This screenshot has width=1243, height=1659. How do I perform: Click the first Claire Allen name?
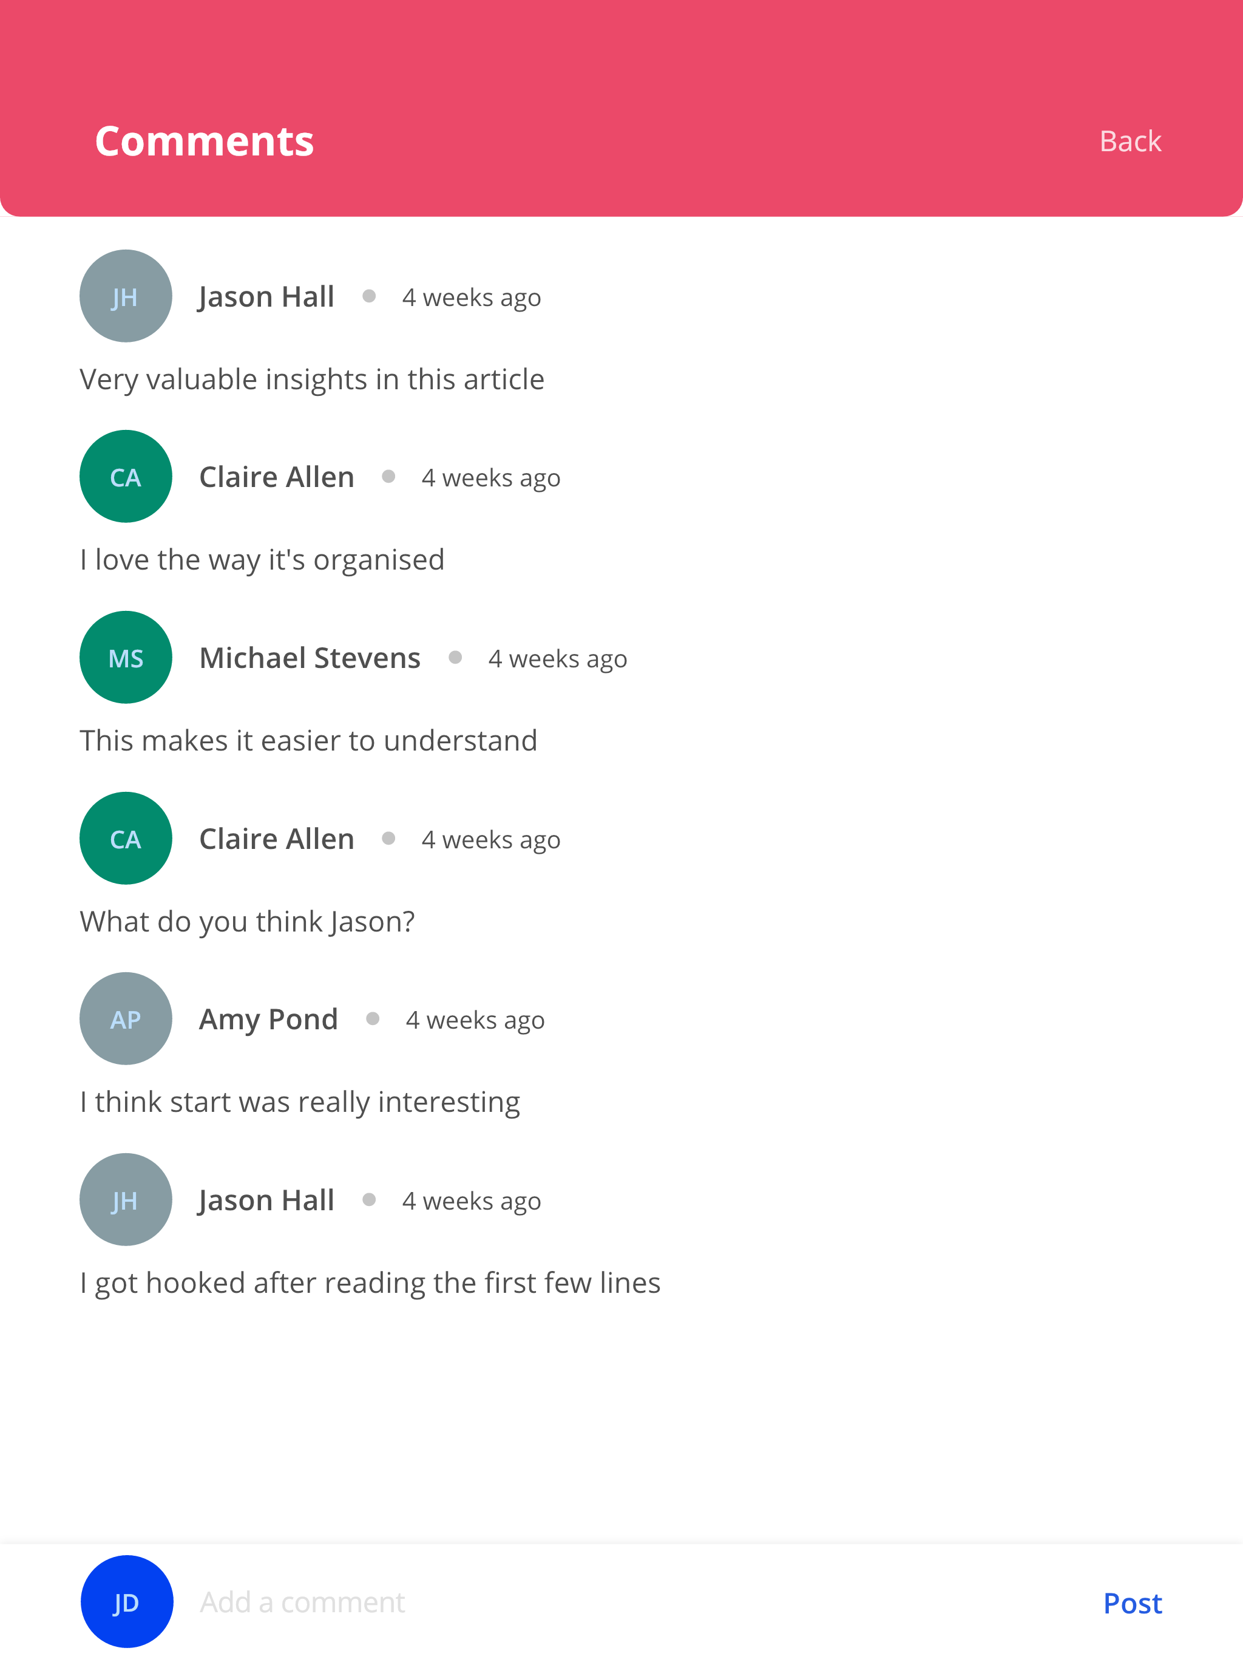click(277, 477)
